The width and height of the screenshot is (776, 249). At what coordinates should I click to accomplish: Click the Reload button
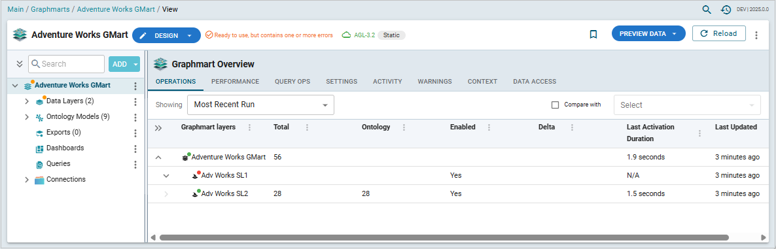718,33
